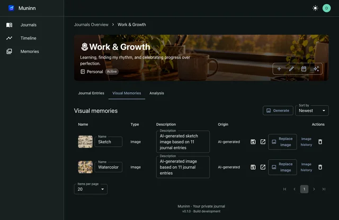Click the Name column header
The image size is (339, 220).
click(83, 125)
